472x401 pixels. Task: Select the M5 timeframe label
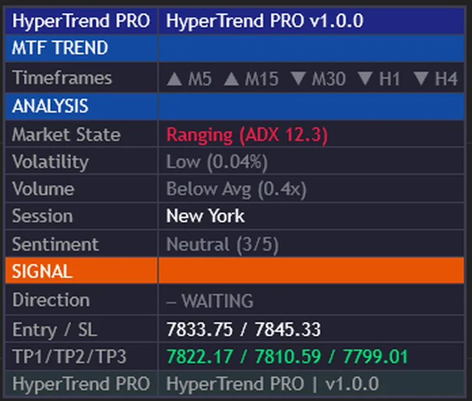(200, 79)
